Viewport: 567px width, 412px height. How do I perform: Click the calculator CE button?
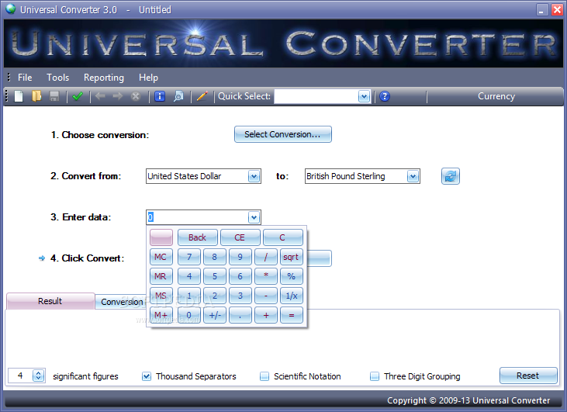pyautogui.click(x=240, y=237)
